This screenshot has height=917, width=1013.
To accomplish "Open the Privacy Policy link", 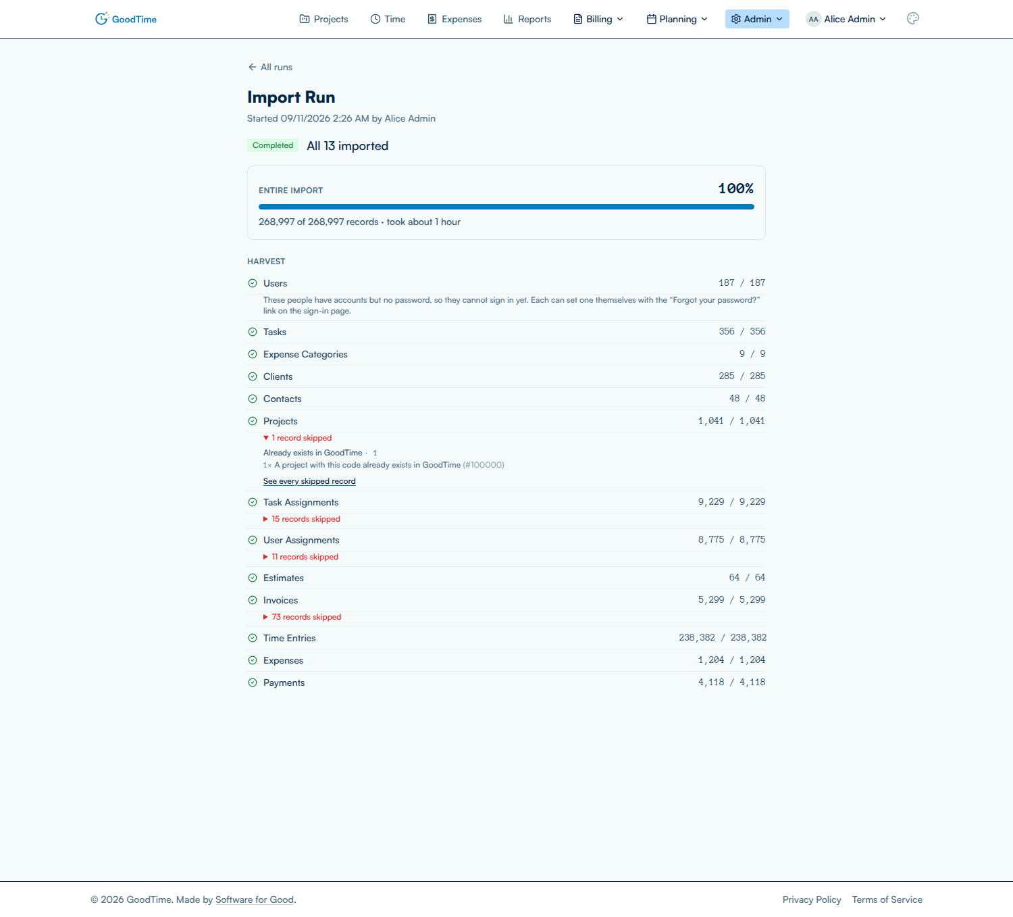I will (x=812, y=899).
